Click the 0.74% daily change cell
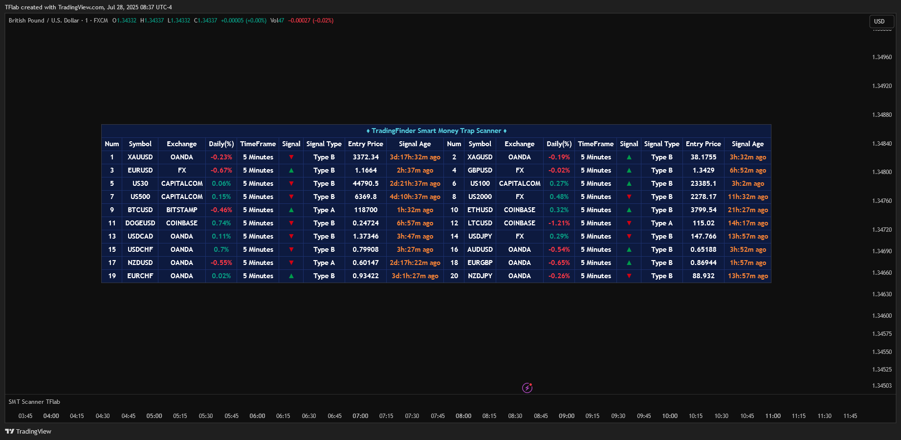The height and width of the screenshot is (440, 901). coord(221,223)
